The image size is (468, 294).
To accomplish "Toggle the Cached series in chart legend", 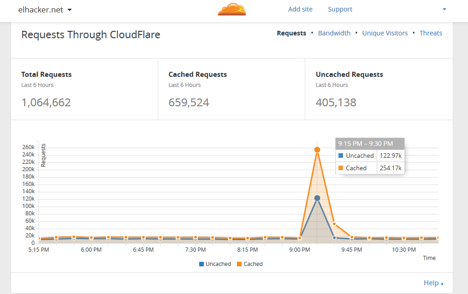I will point(250,264).
